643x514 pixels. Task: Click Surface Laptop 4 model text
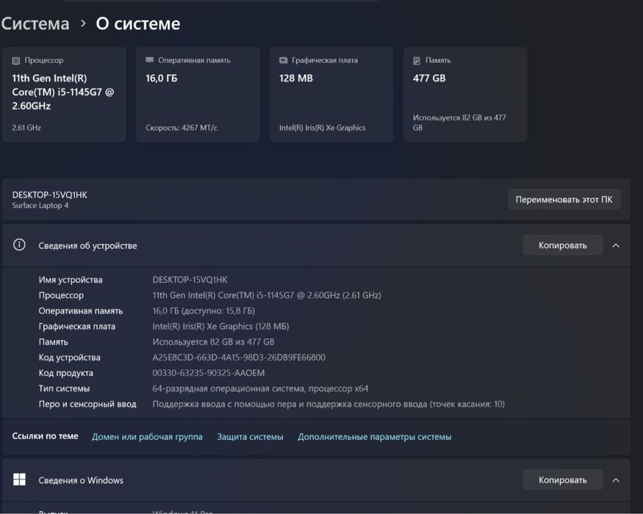[40, 206]
